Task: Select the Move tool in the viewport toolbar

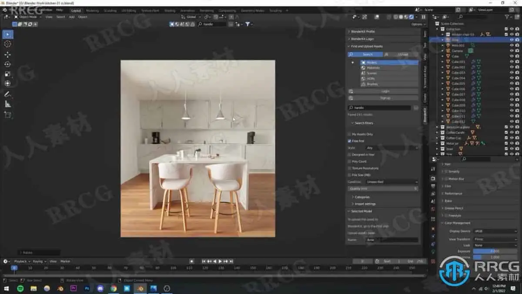Action: point(7,54)
